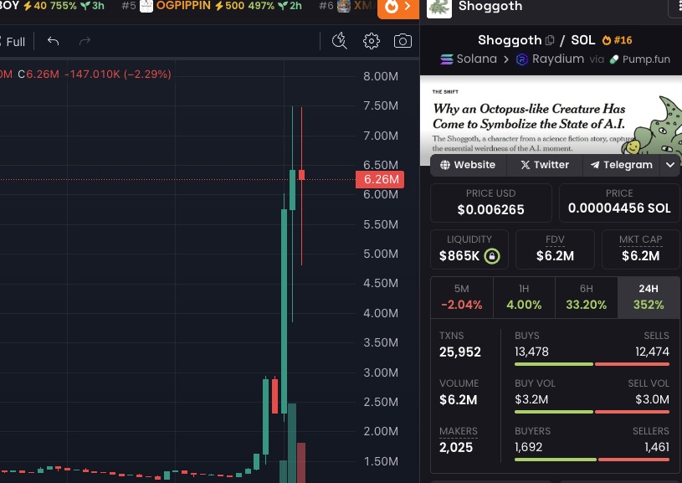Open the Pump.fun source link
Image resolution: width=682 pixels, height=483 pixels.
tap(639, 59)
